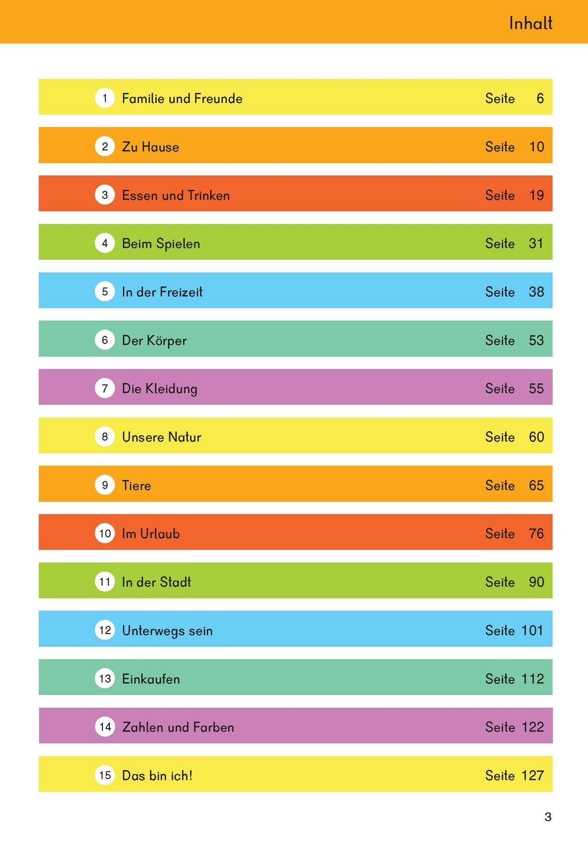The width and height of the screenshot is (588, 841).
Task: Click the number 12 circle badge
Action: 105,630
